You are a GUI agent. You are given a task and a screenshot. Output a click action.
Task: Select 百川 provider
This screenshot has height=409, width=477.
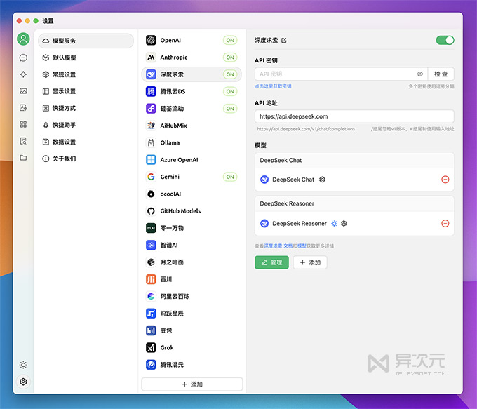click(x=192, y=279)
